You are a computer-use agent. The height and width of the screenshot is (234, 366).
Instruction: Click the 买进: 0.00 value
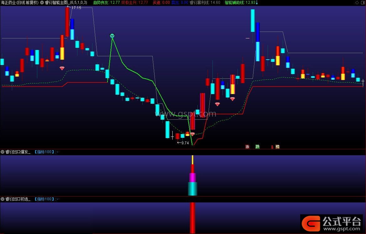pyautogui.click(x=161, y=2)
